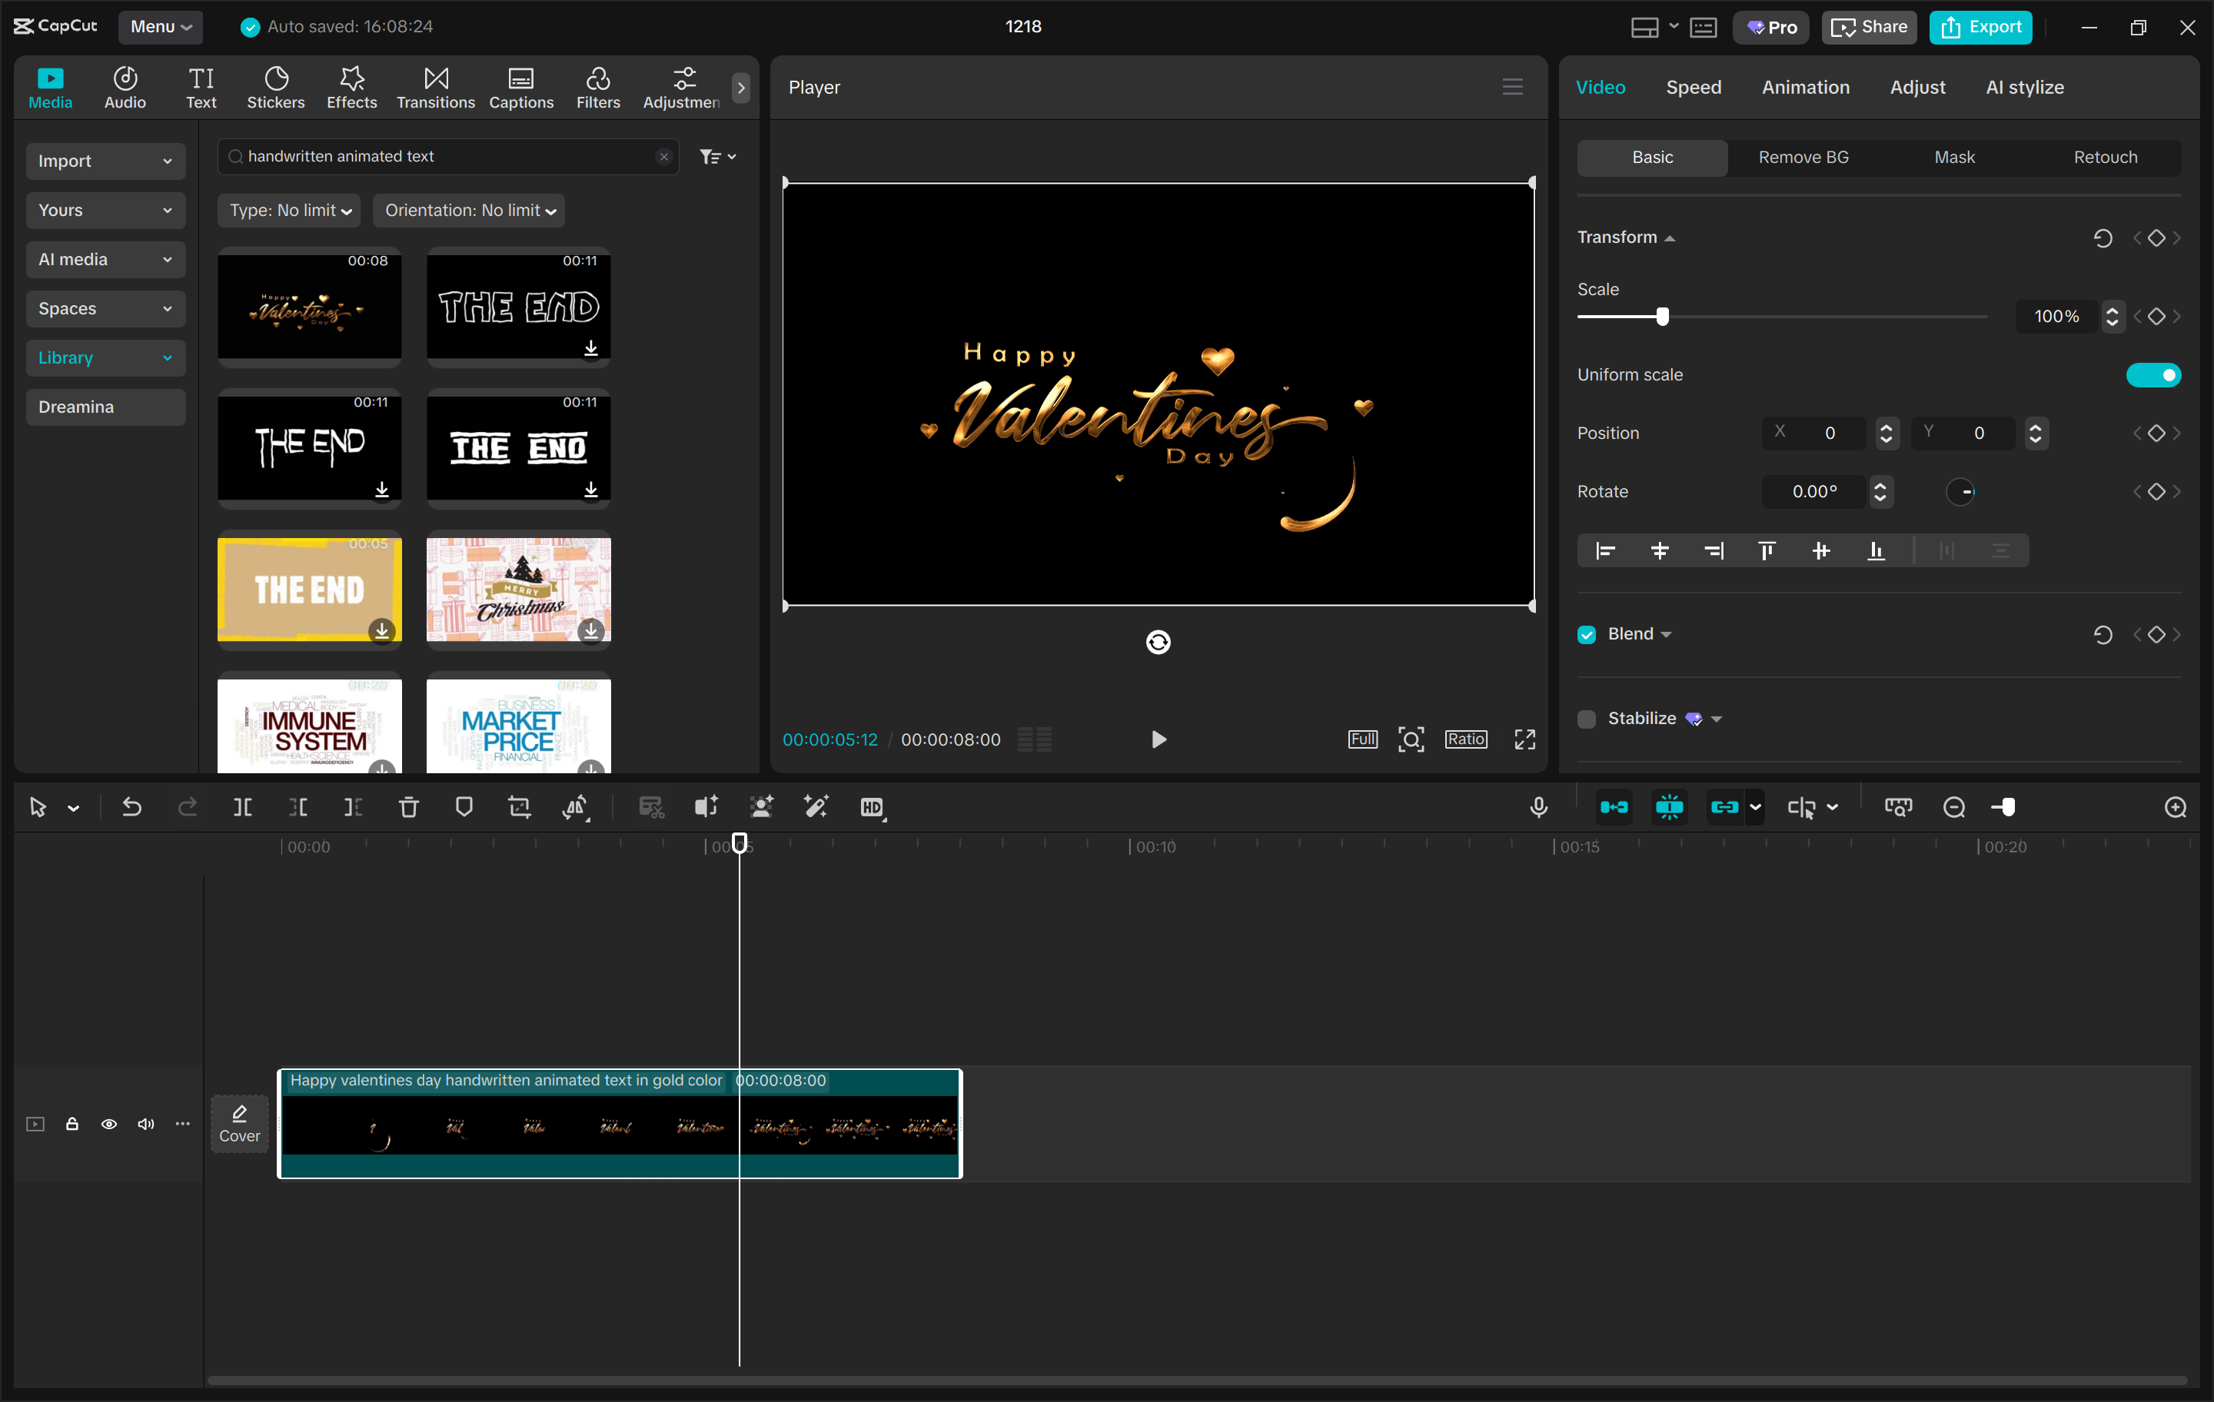Open the voiceover recording tool
Screen dimensions: 2214x1402
pyautogui.click(x=1538, y=806)
